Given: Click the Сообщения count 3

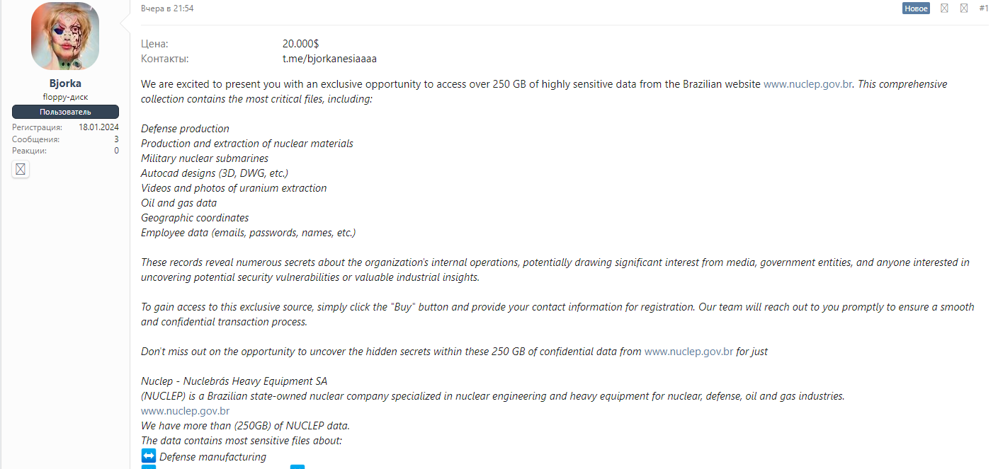Looking at the screenshot, I should pos(116,139).
